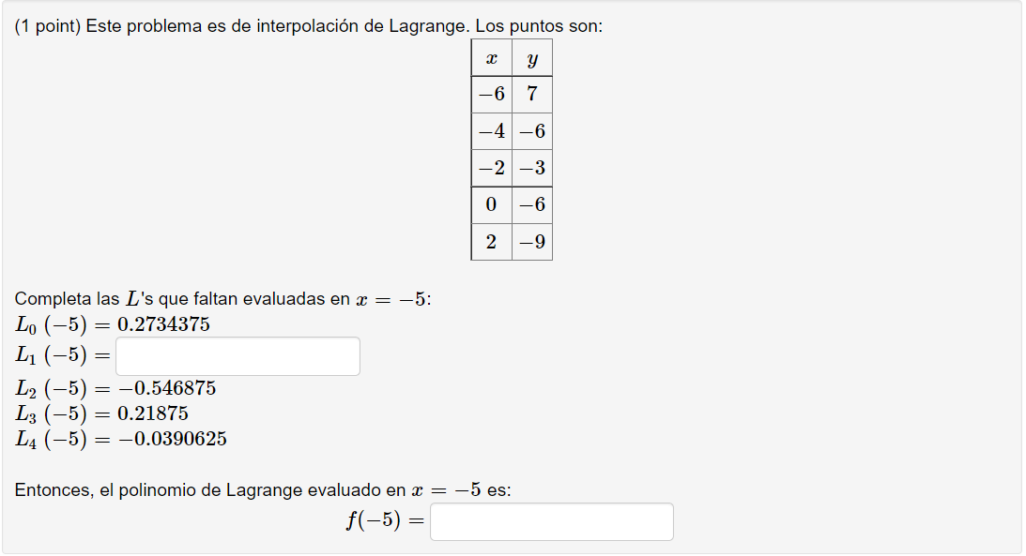
Task: Click the table cell with x value 2
Action: [491, 242]
